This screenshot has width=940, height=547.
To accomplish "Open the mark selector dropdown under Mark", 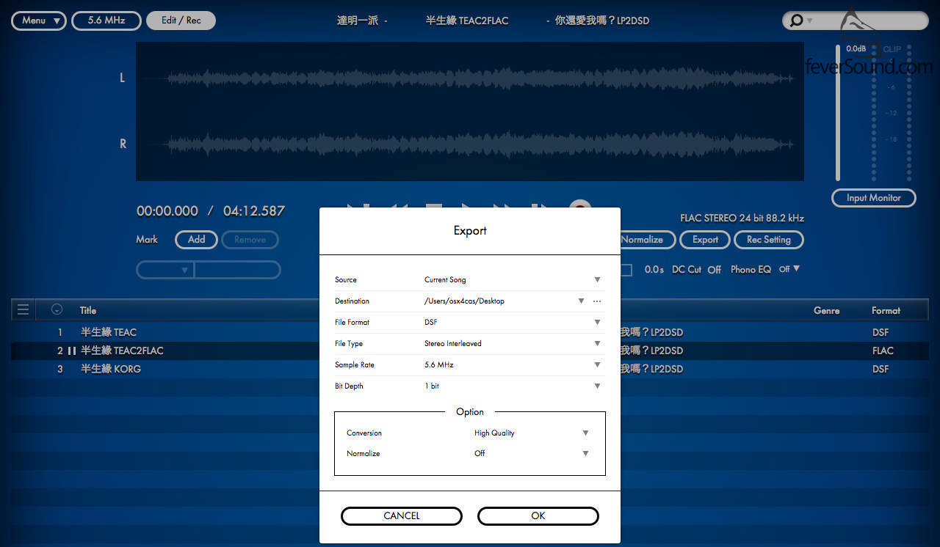I will [165, 270].
